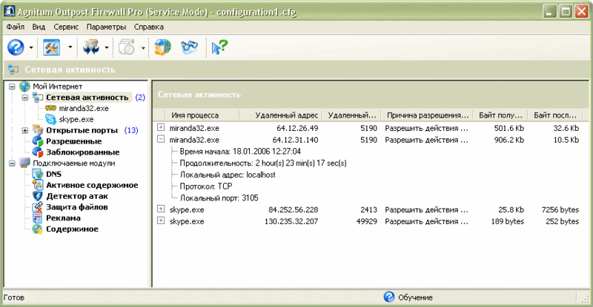Click the Miranda icon in the tree
593x307 pixels.
50,109
